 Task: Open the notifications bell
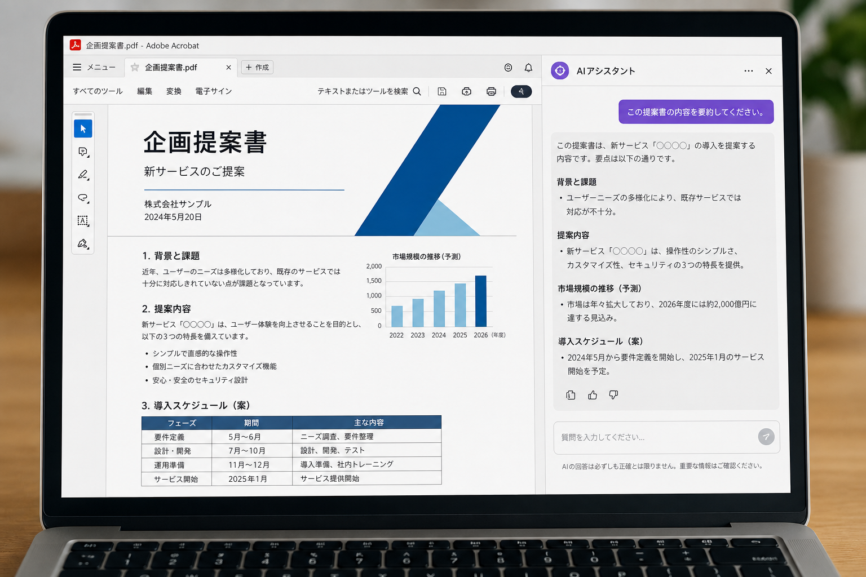[x=528, y=68]
